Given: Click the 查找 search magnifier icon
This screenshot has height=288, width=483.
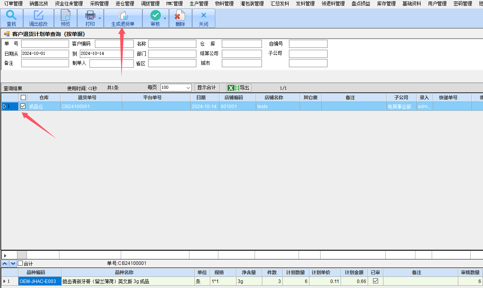Looking at the screenshot, I should (x=12, y=15).
